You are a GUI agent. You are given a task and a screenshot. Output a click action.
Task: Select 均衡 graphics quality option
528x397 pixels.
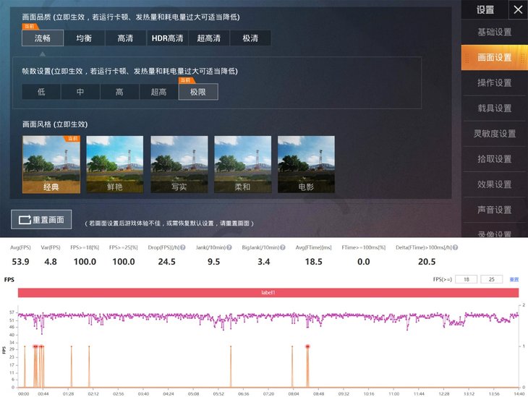84,38
